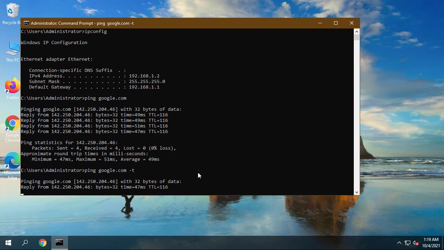This screenshot has width=444, height=250.
Task: Minimize the Command Prompt window
Action: tap(320, 23)
